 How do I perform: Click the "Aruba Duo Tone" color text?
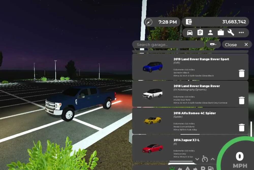pos(182,100)
